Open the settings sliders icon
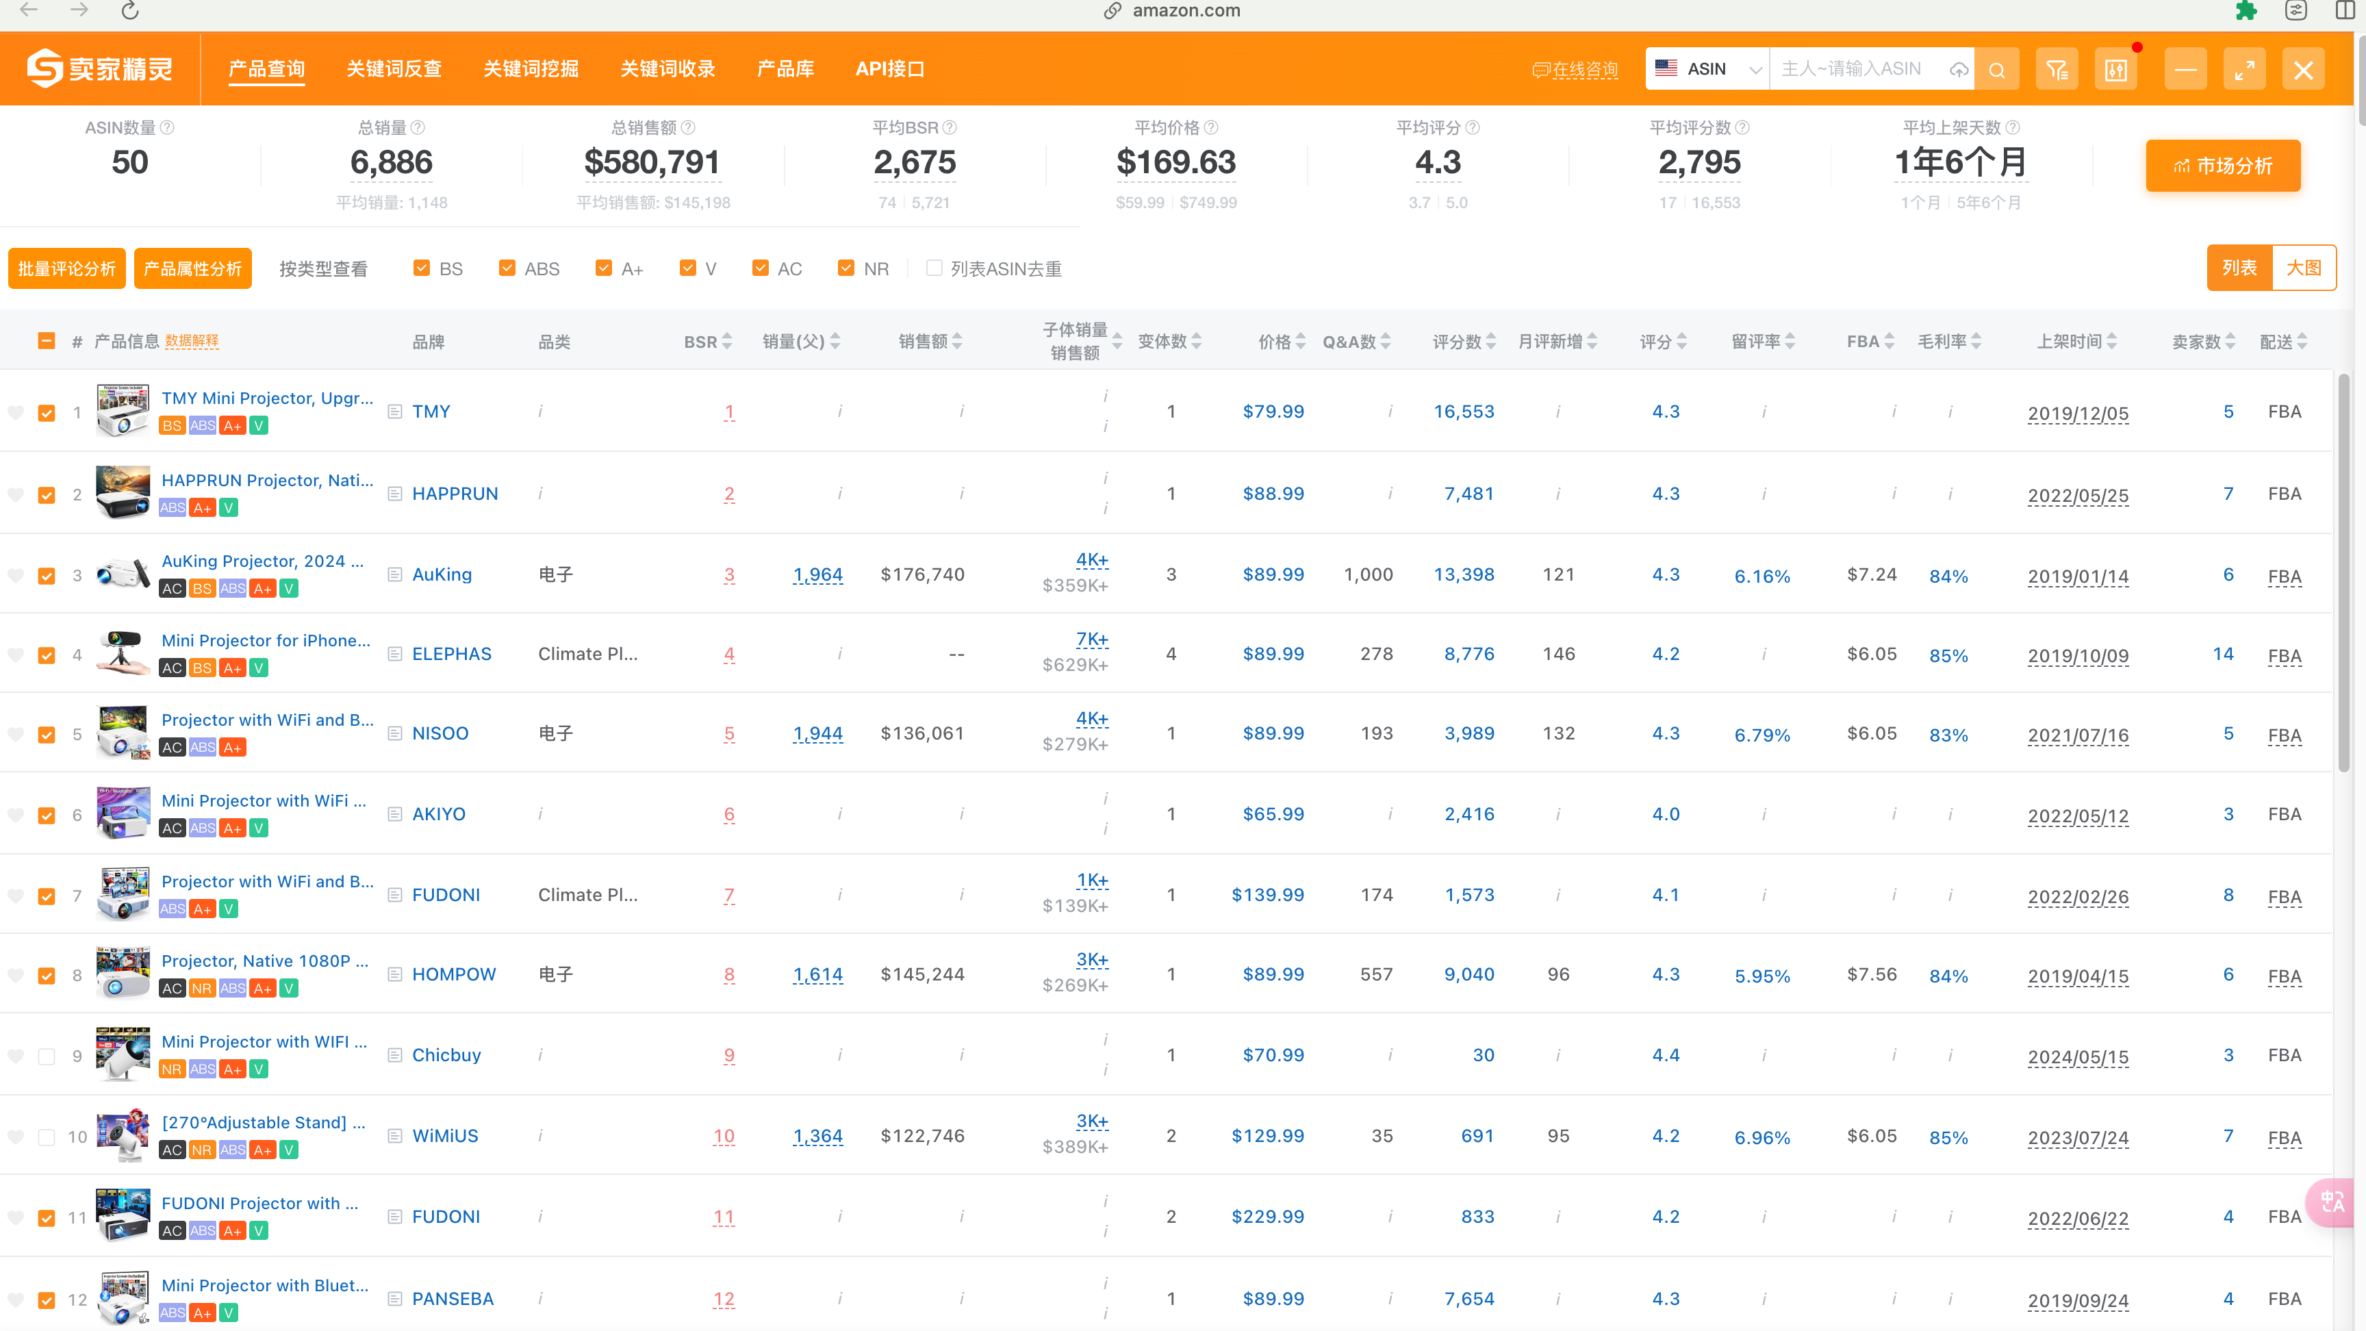 (2116, 69)
